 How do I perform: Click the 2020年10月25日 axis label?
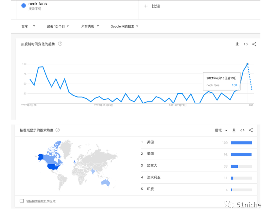pos(103,105)
